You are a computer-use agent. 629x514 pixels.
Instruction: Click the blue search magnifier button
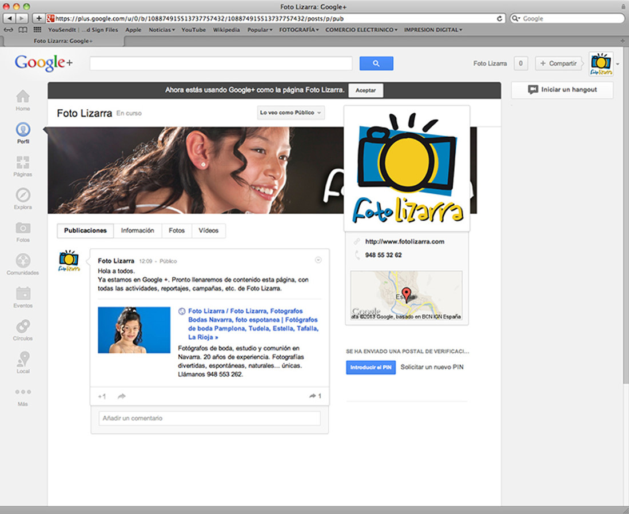(x=376, y=63)
